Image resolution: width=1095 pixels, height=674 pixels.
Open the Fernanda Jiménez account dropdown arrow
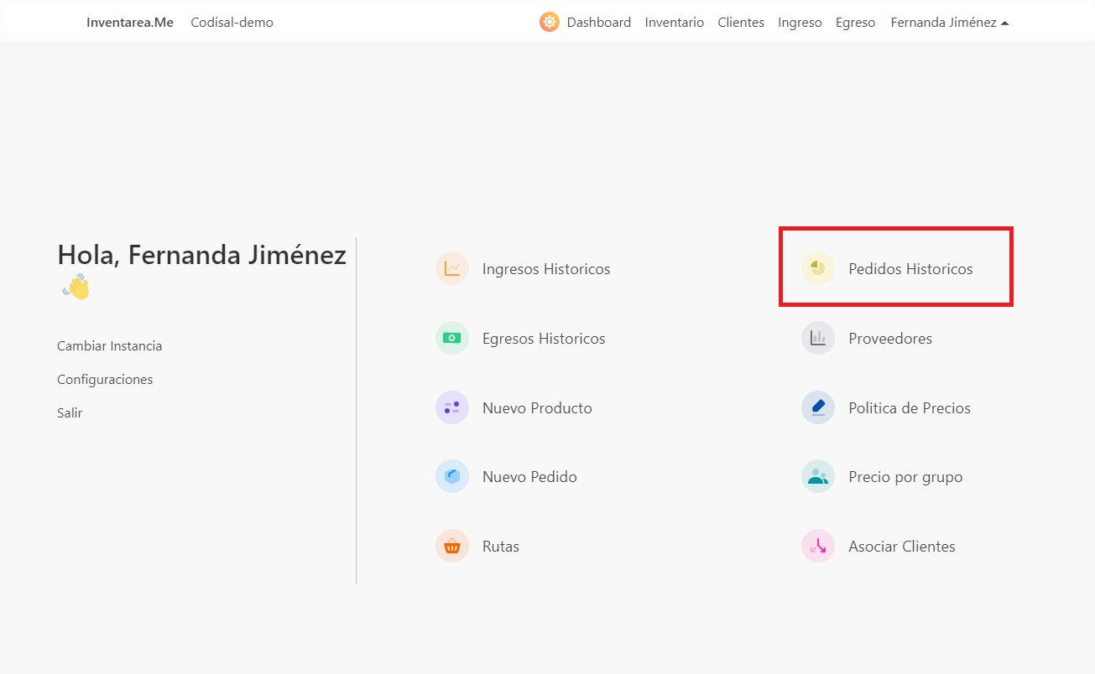[1005, 23]
